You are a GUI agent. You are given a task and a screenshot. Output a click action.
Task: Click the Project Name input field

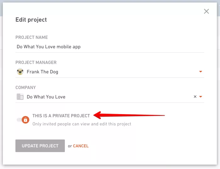pos(110,47)
